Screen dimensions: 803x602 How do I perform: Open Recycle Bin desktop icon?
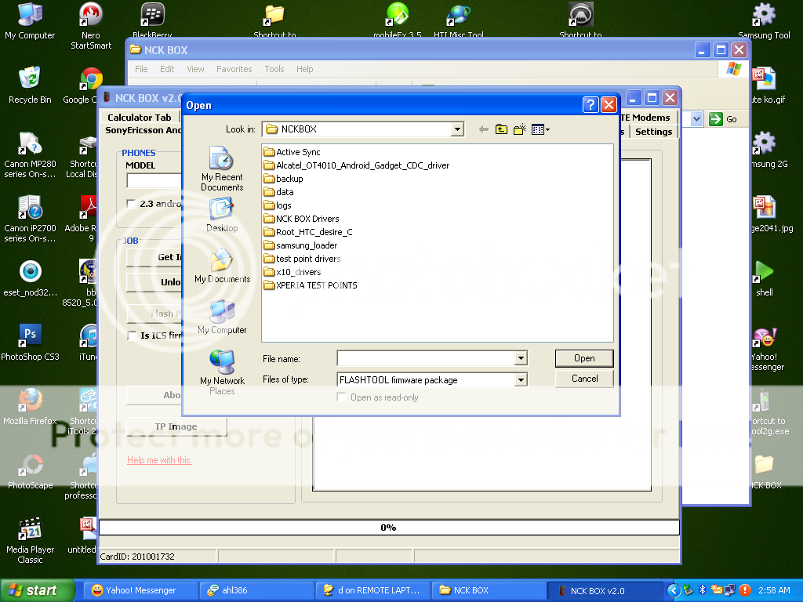coord(30,85)
